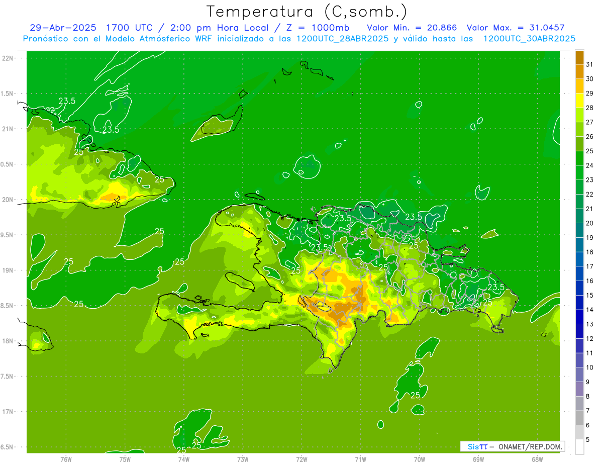Click the "Valor Min. = 20.866" value
This screenshot has width=603, height=466.
tap(412, 28)
